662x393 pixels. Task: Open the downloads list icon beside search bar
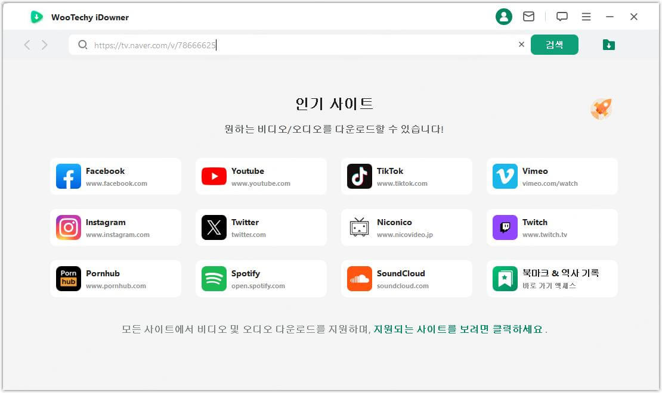(608, 44)
